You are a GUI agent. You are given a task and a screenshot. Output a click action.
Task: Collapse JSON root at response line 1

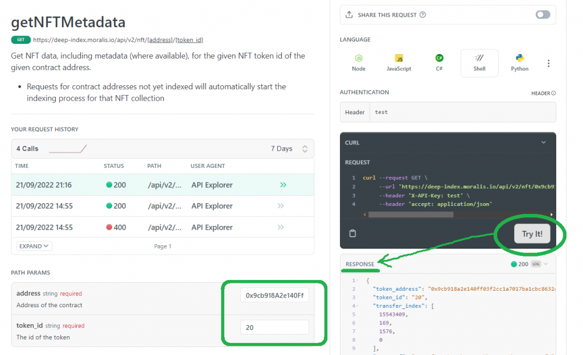coord(358,280)
